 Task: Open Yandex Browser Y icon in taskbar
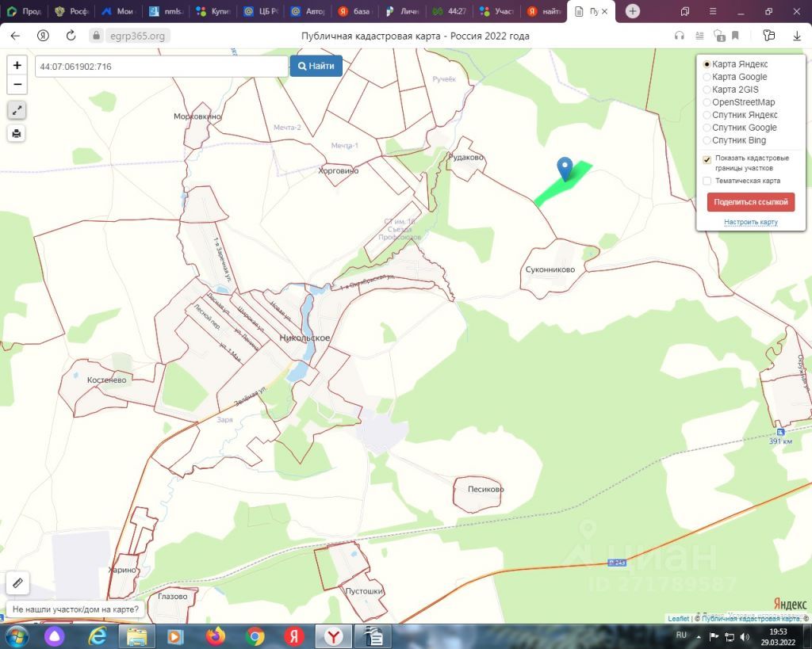334,636
